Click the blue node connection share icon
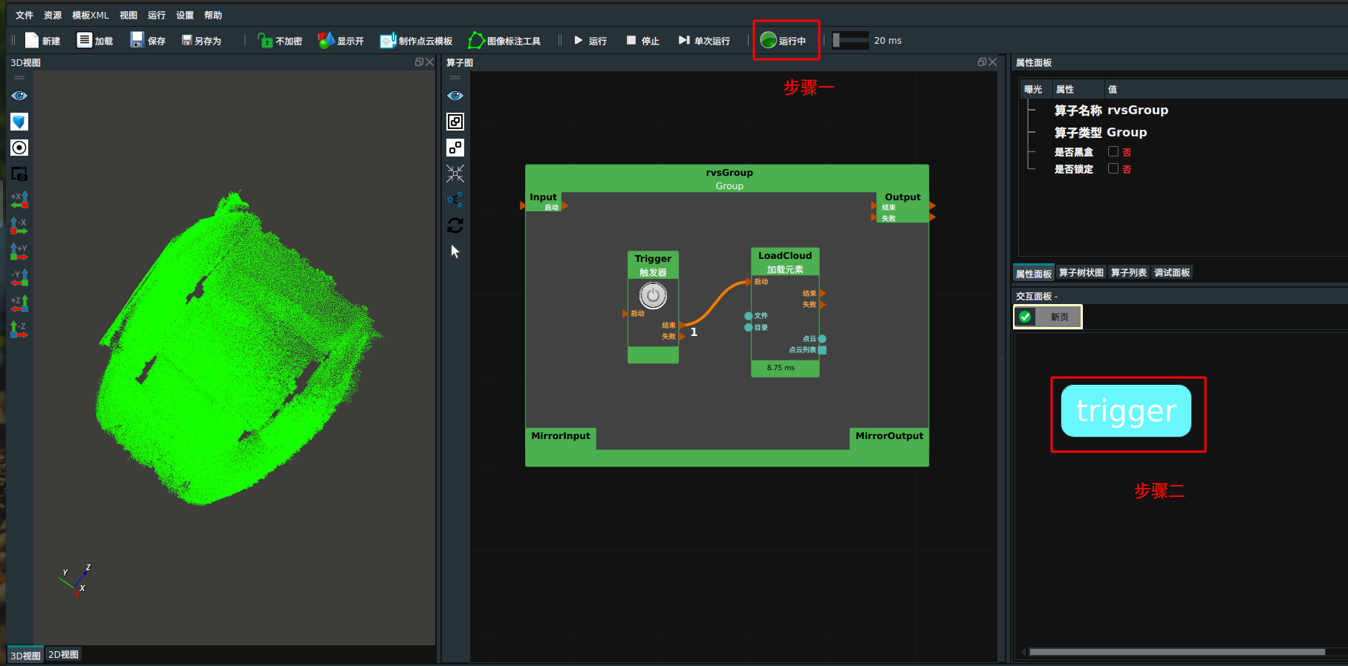1348x666 pixels. click(455, 200)
